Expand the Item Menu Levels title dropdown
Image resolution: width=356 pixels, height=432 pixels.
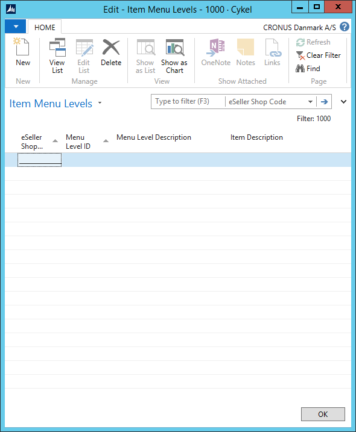tap(100, 103)
